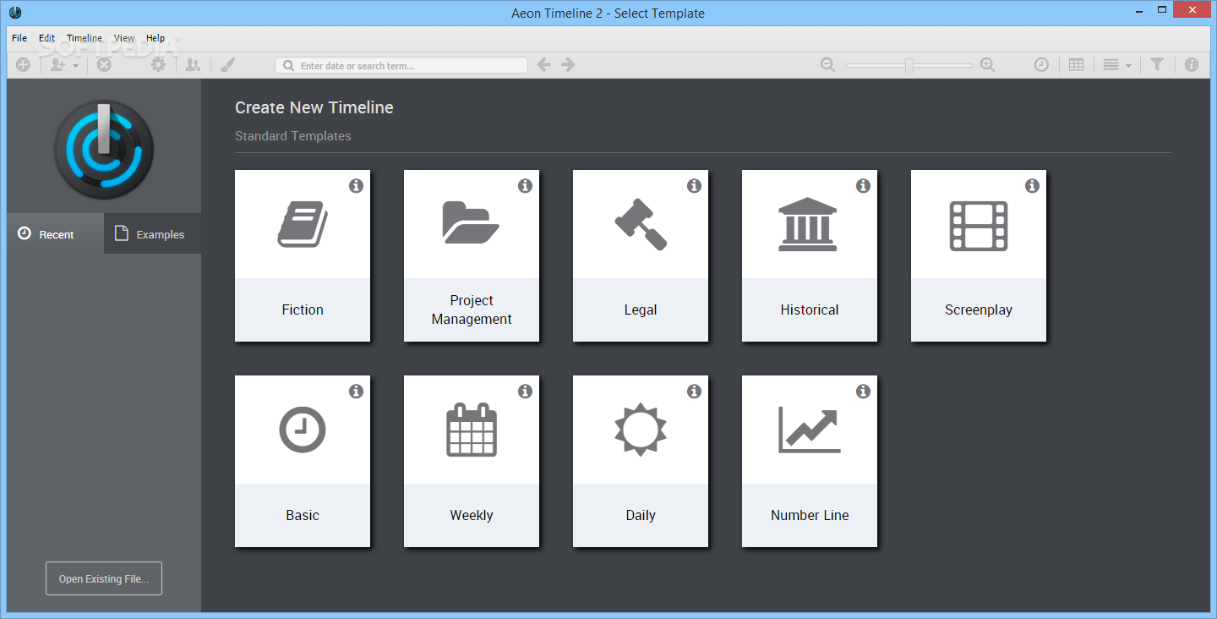The width and height of the screenshot is (1217, 619).
Task: Open timeline settings gear icon
Action: point(158,64)
